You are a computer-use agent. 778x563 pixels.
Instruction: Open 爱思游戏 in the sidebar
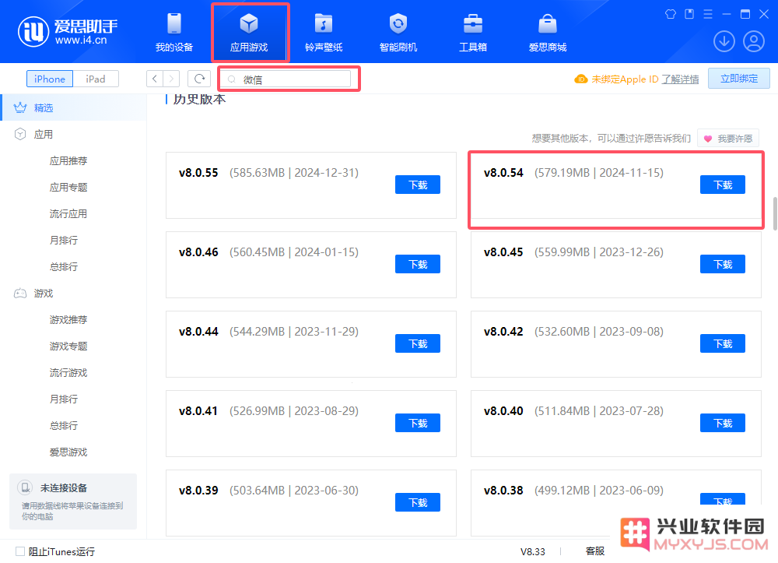(x=68, y=452)
